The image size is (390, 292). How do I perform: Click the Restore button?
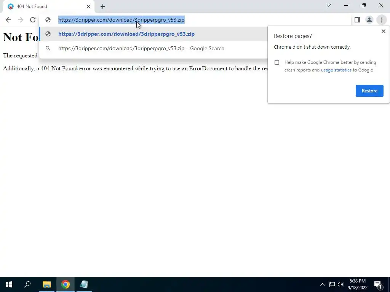369,91
